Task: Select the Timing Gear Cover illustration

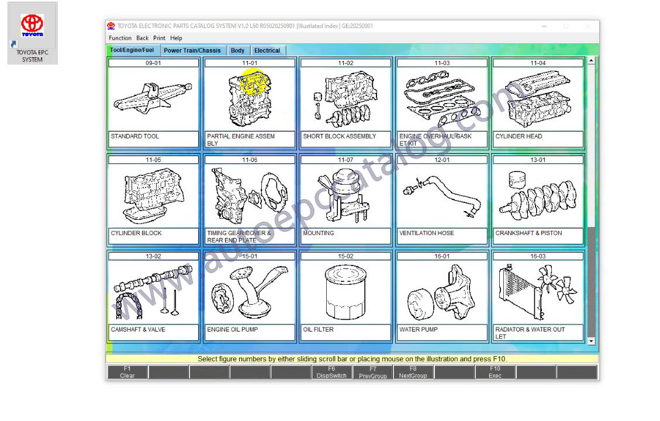Action: (x=250, y=195)
